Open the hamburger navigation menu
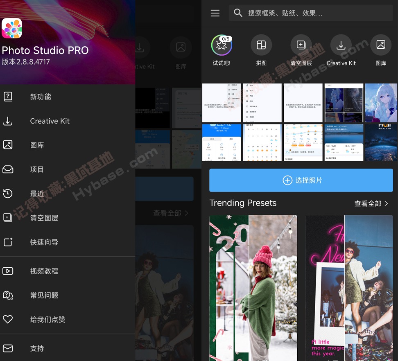 (x=215, y=13)
